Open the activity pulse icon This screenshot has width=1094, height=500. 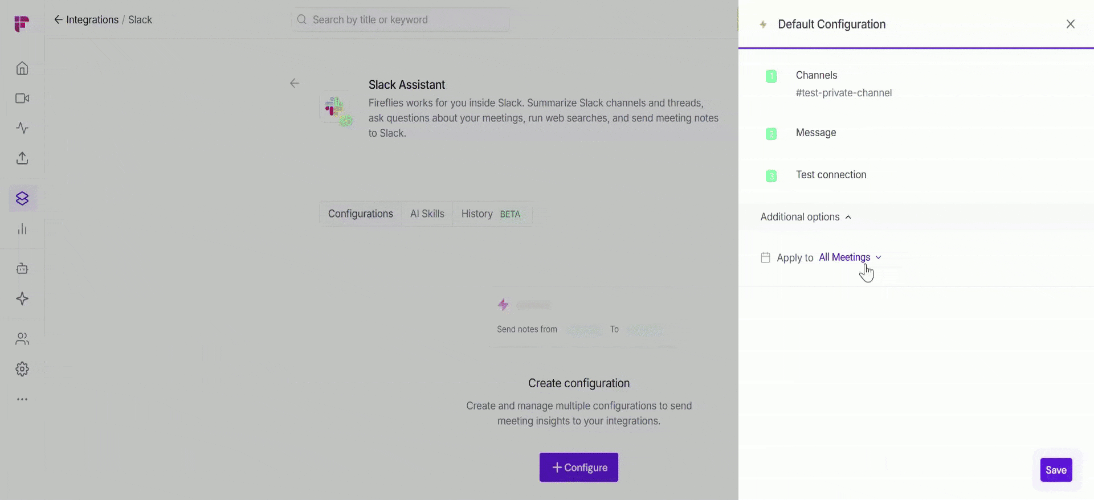[x=22, y=128]
